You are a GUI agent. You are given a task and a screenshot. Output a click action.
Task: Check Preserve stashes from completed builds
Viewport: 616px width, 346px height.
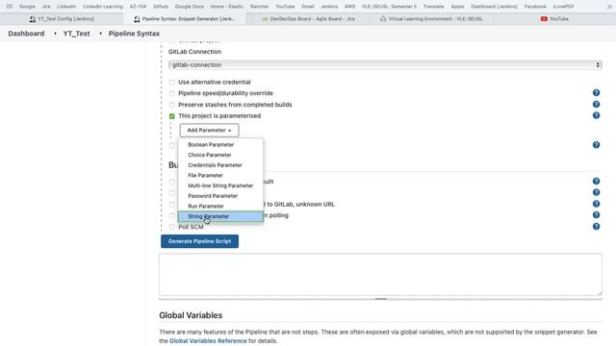pyautogui.click(x=171, y=105)
